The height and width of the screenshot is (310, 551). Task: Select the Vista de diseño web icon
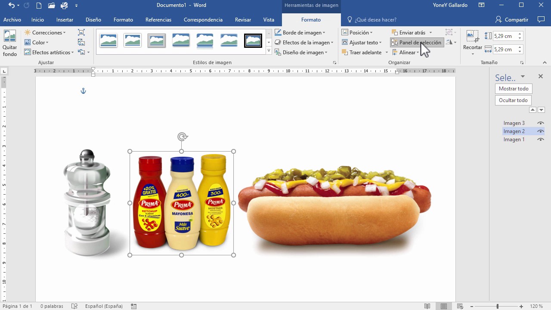click(460, 306)
